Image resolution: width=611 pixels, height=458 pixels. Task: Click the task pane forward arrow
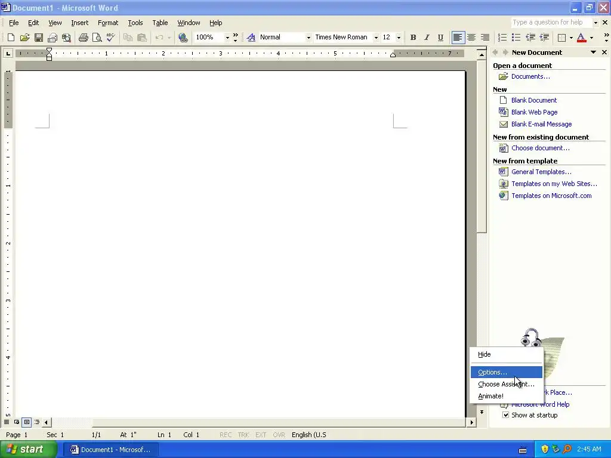point(505,52)
